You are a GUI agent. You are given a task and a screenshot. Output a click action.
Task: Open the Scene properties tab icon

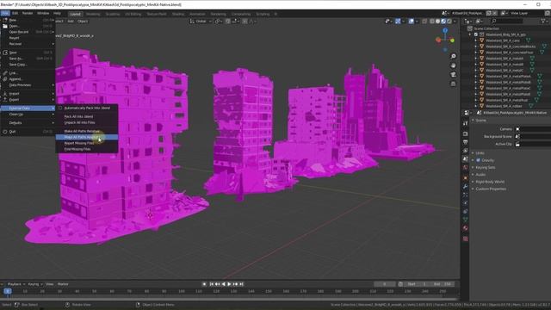465,159
